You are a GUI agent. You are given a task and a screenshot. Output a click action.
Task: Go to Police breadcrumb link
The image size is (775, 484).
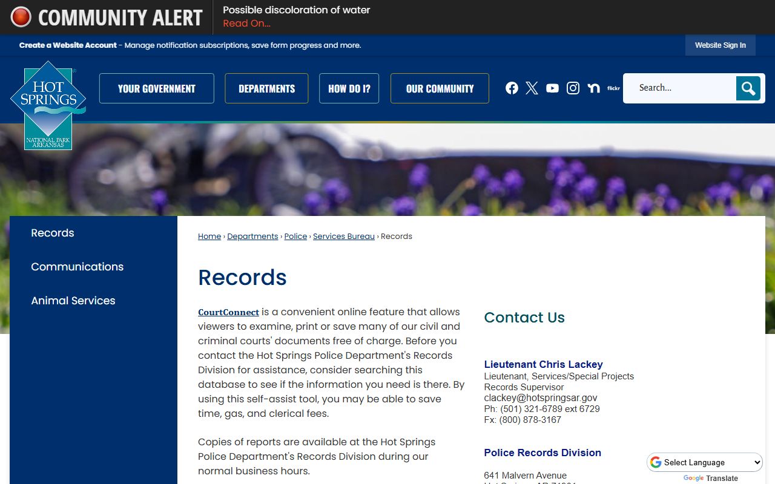tap(295, 237)
